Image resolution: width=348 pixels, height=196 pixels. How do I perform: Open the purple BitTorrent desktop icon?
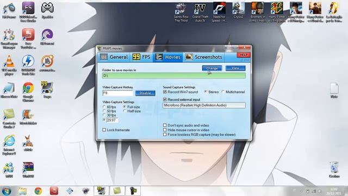pyautogui.click(x=47, y=35)
